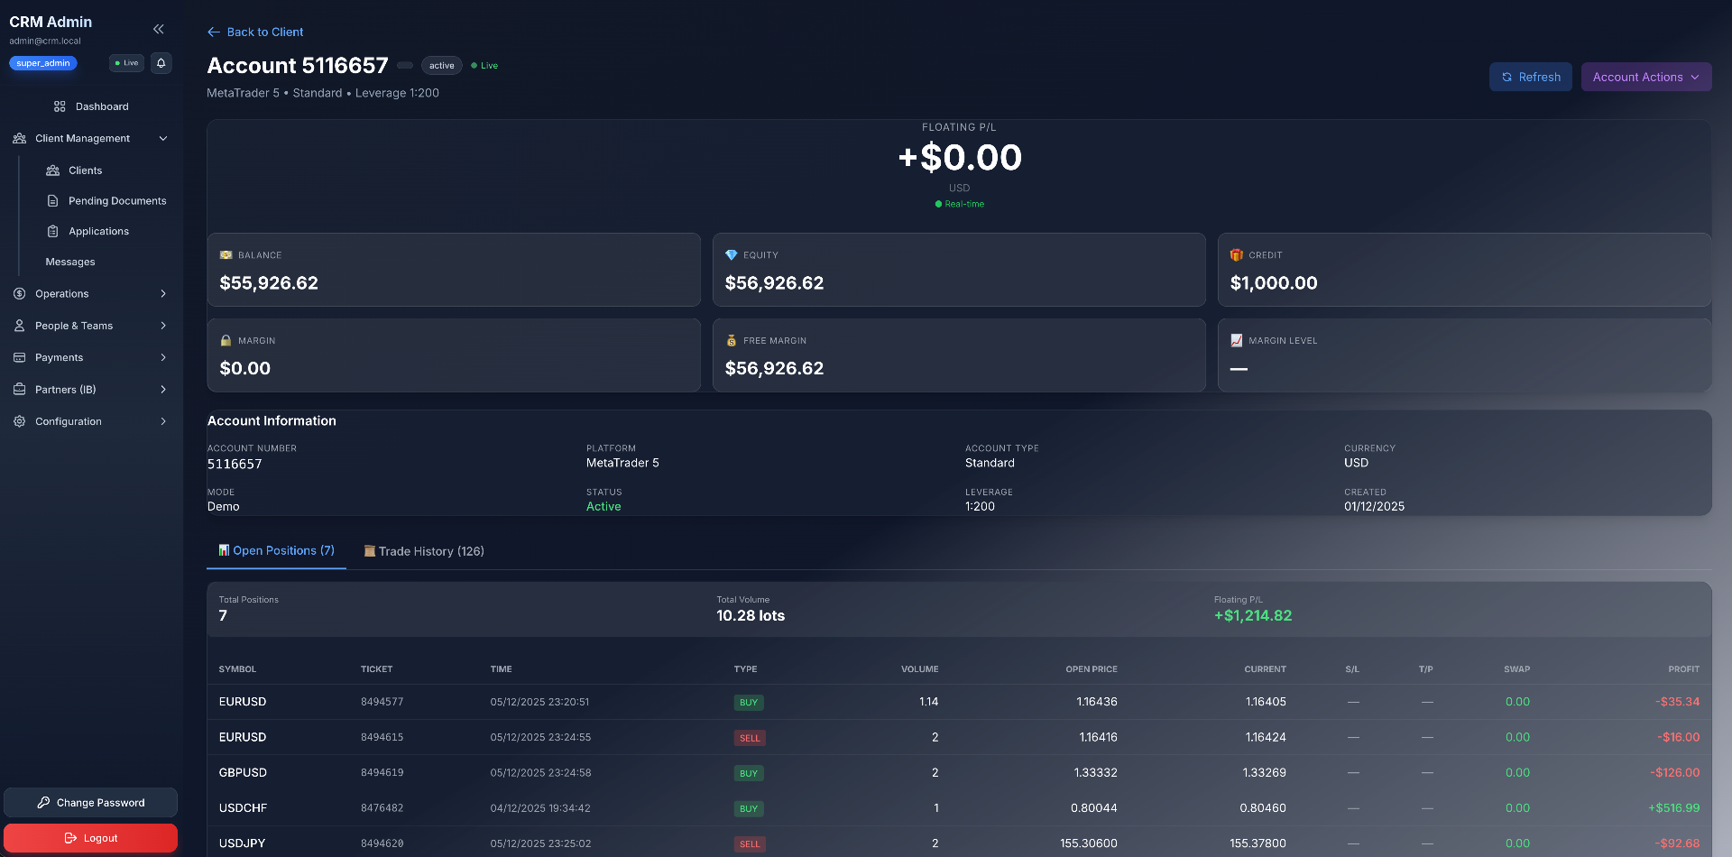The image size is (1732, 857).
Task: Select the Open Positions tab
Action: [276, 550]
